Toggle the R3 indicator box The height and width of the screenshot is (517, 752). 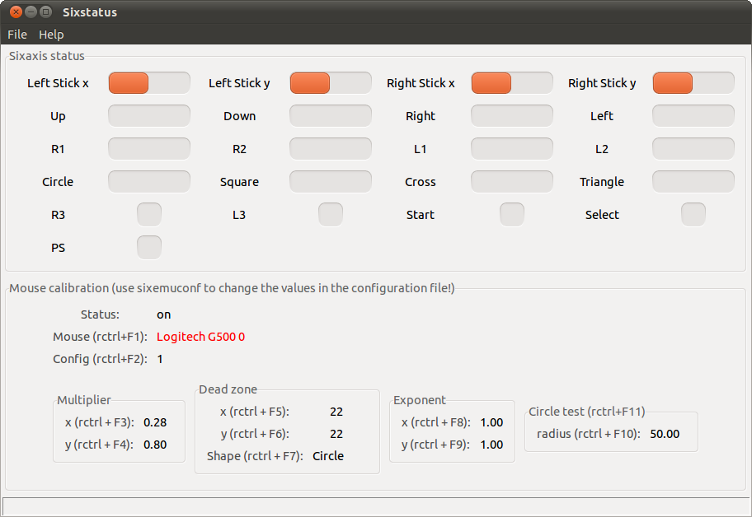pyautogui.click(x=149, y=215)
